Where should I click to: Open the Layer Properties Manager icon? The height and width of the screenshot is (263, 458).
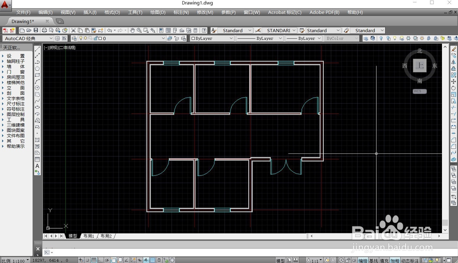coord(74,38)
